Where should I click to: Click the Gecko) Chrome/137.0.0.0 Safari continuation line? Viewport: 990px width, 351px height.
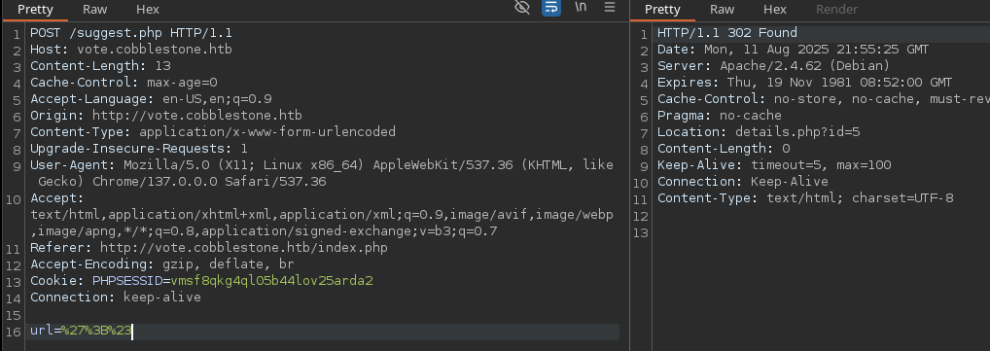pyautogui.click(x=182, y=181)
